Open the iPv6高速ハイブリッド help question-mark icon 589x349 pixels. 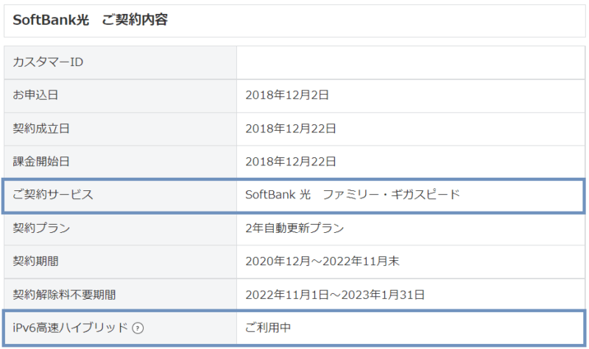138,328
